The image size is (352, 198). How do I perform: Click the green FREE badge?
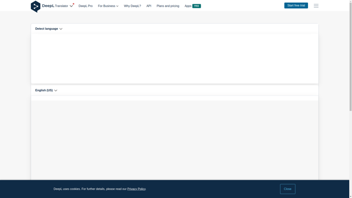[x=196, y=6]
